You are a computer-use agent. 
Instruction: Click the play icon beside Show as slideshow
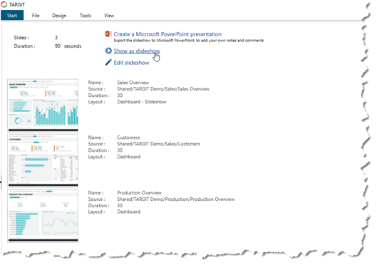click(x=108, y=51)
